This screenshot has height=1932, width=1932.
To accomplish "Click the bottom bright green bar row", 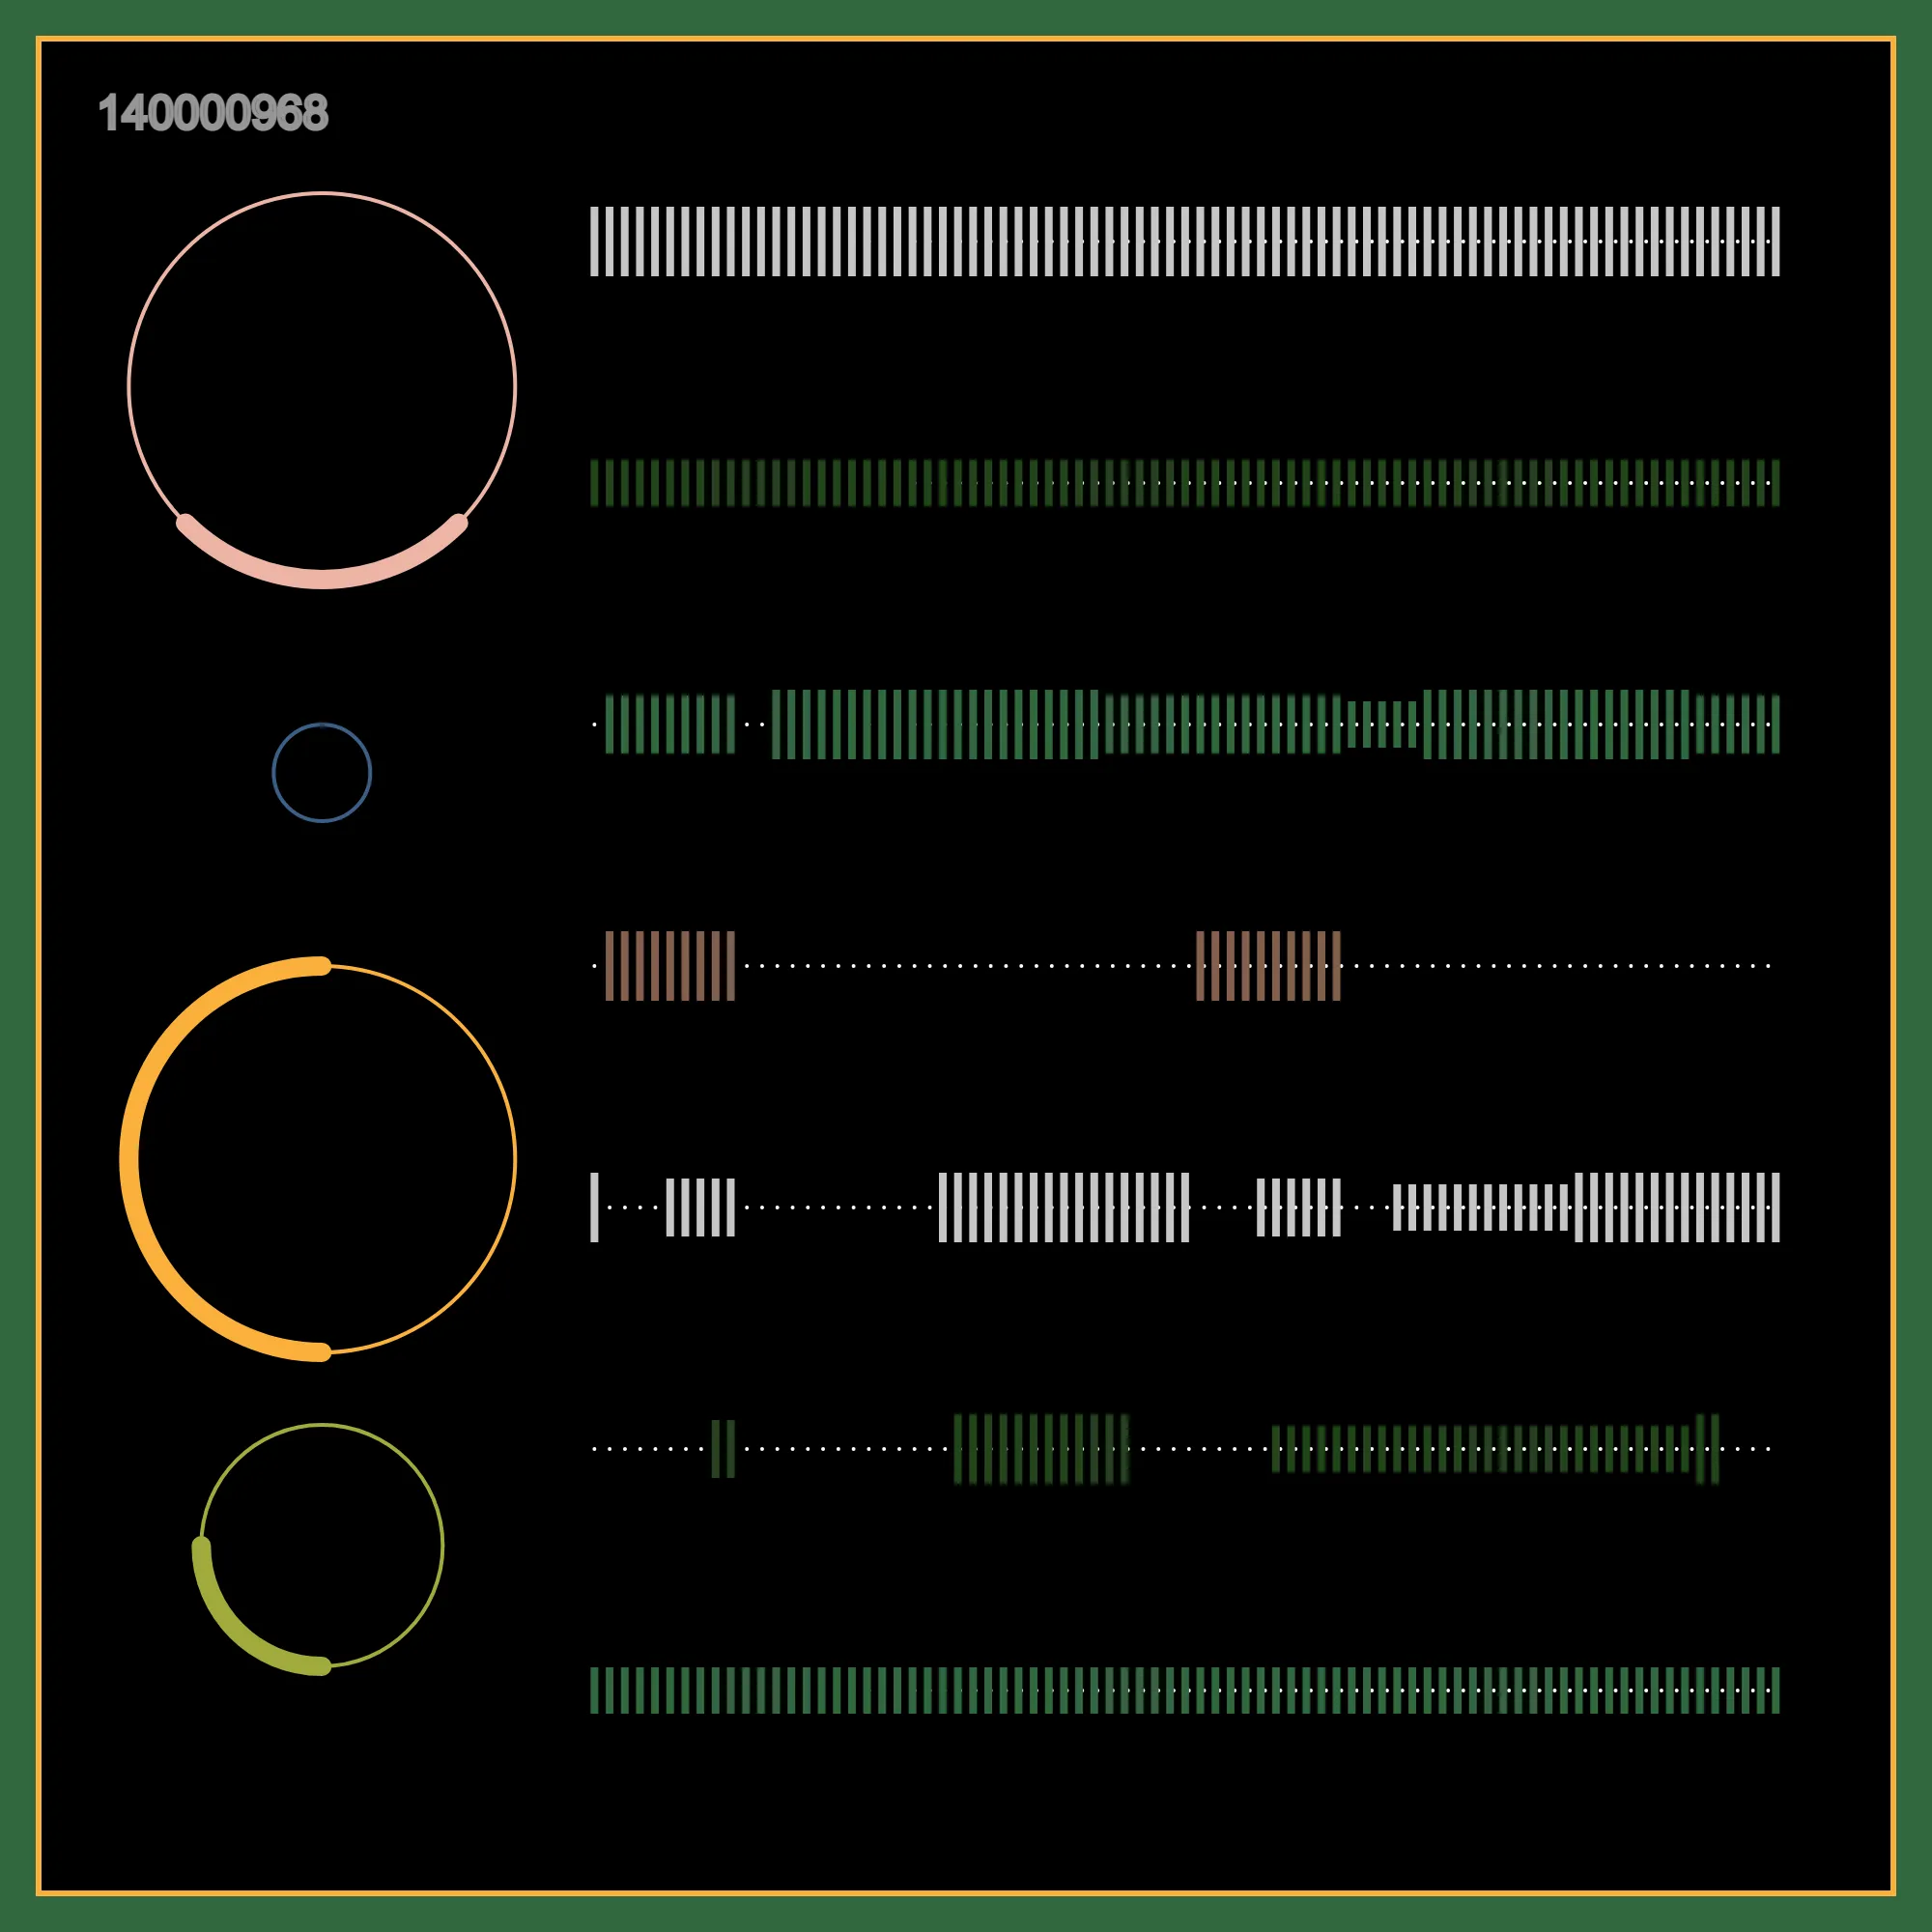I will click(1184, 1690).
